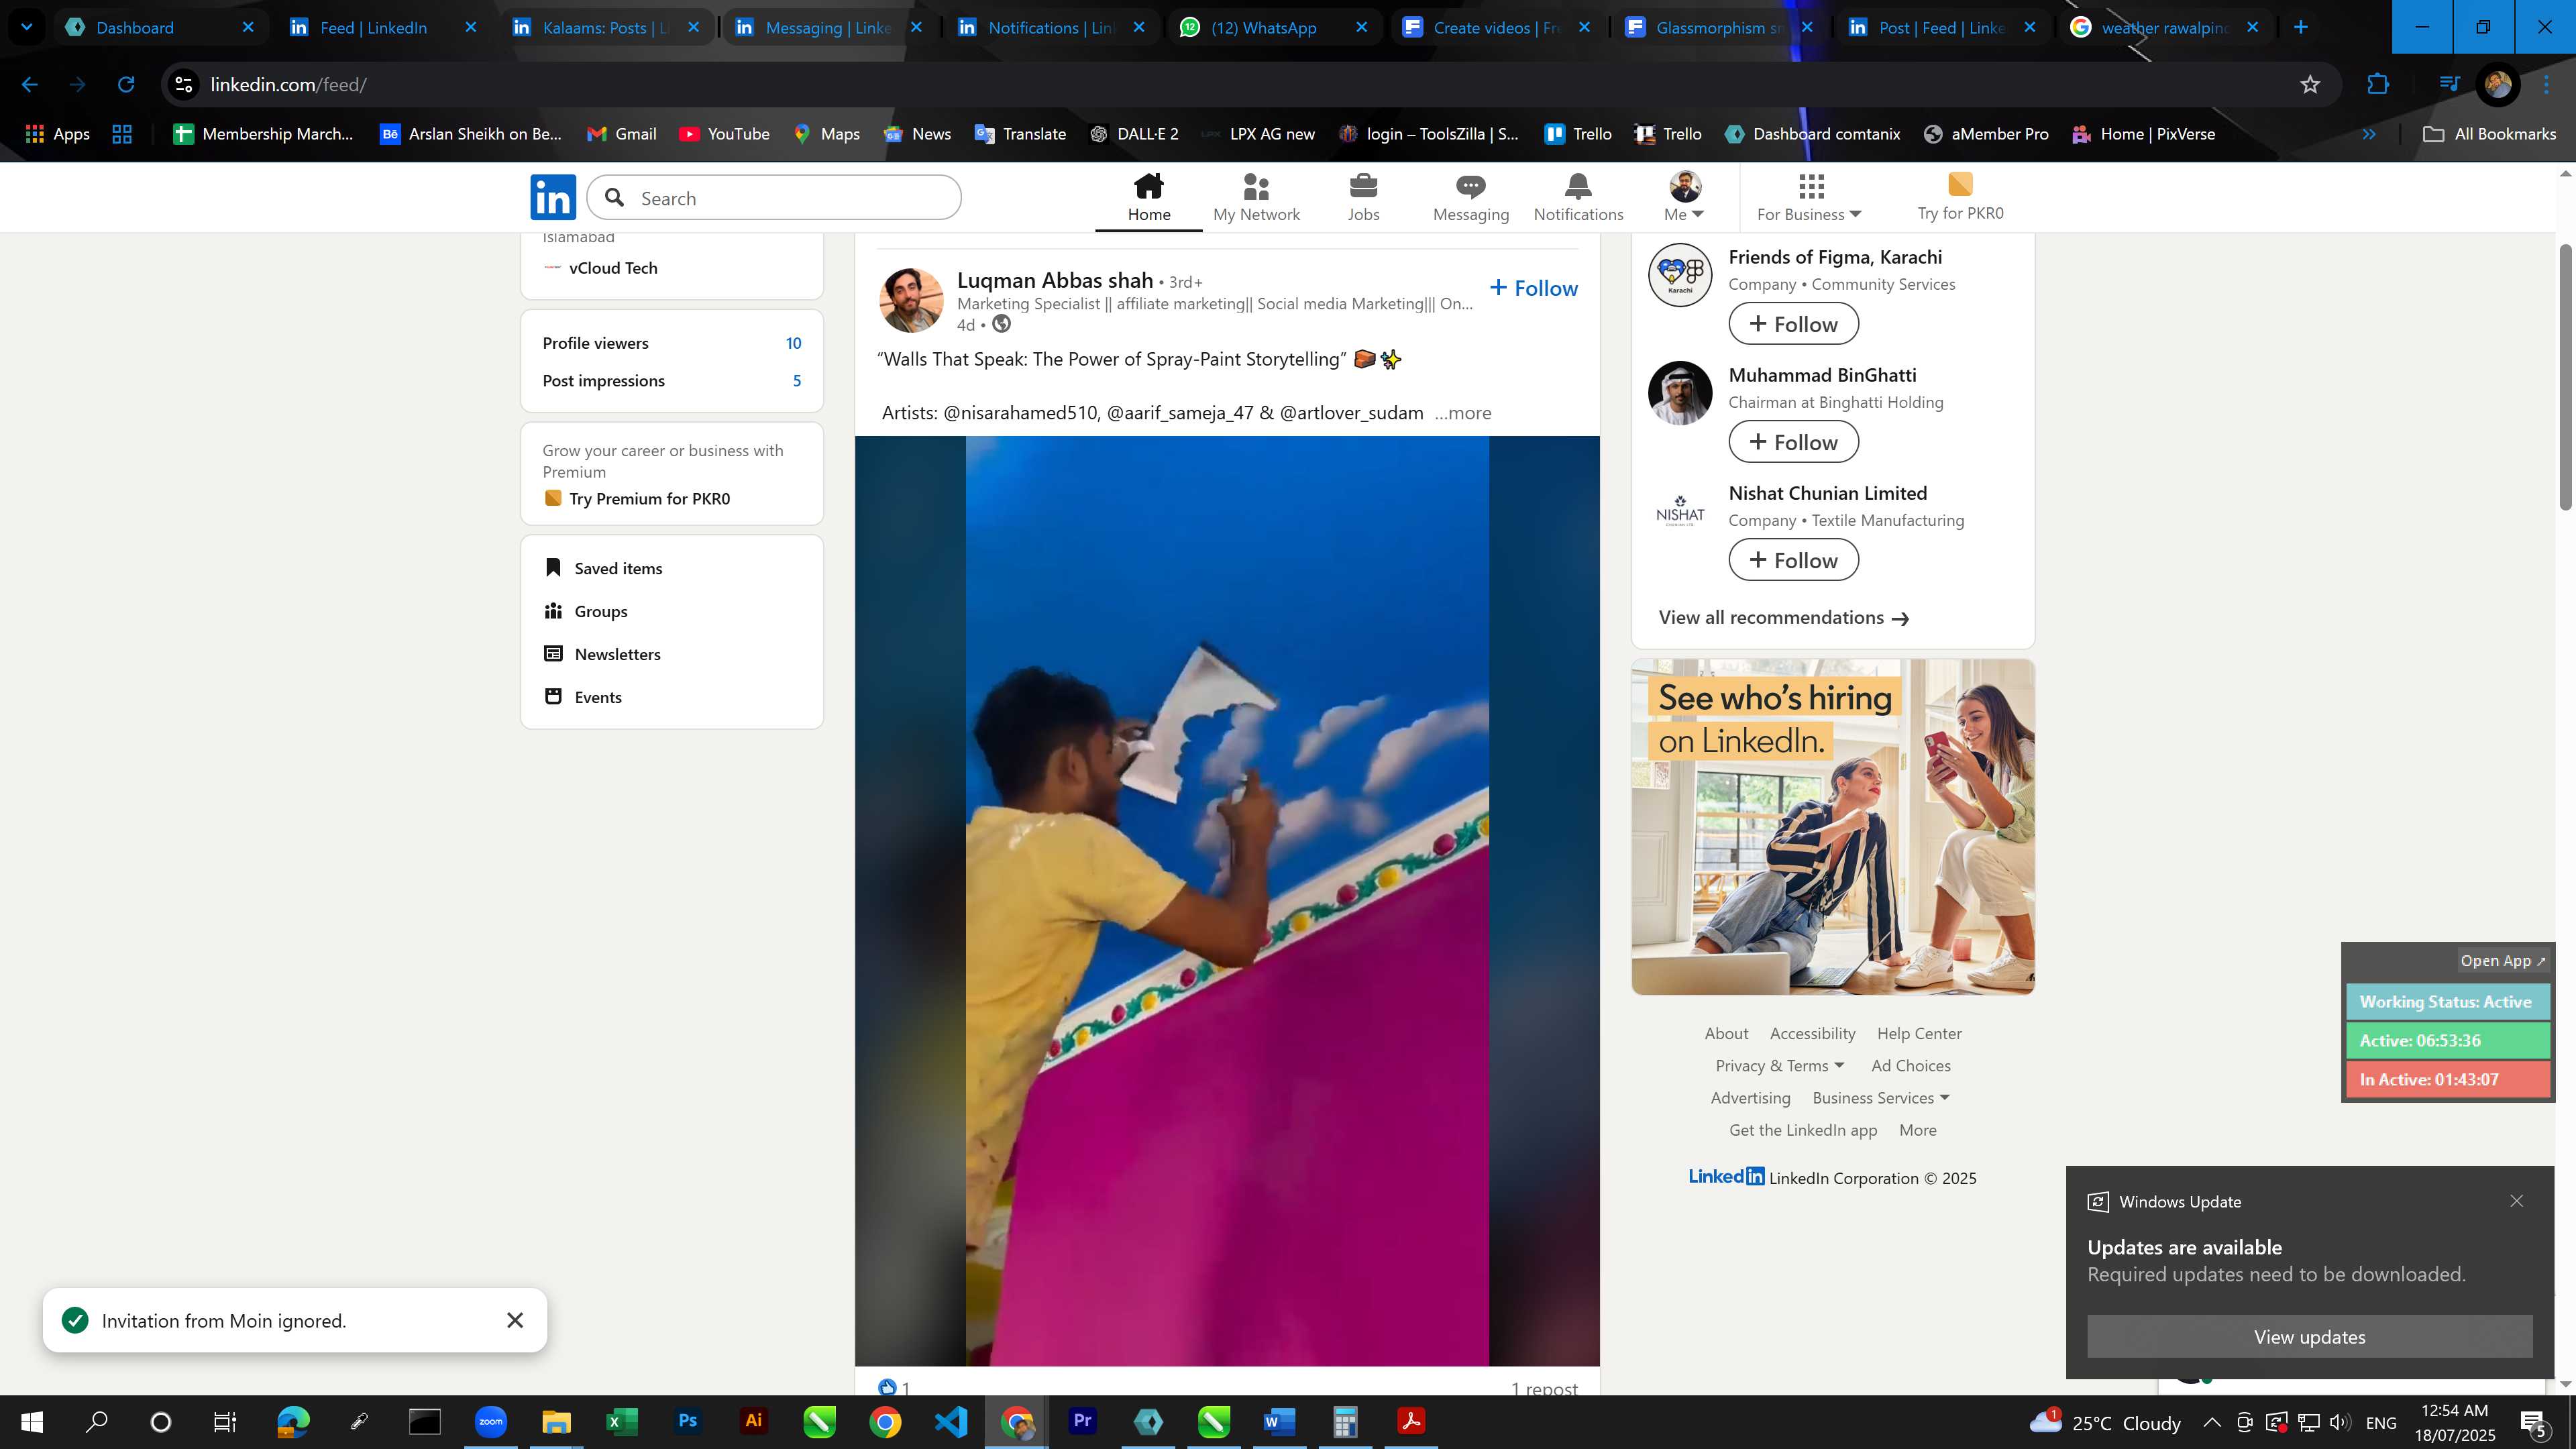The width and height of the screenshot is (2576, 1449).
Task: Open the Chrome media control icon
Action: 2449,84
